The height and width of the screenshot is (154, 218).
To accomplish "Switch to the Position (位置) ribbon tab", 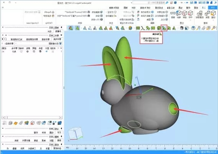I will coord(180,8).
